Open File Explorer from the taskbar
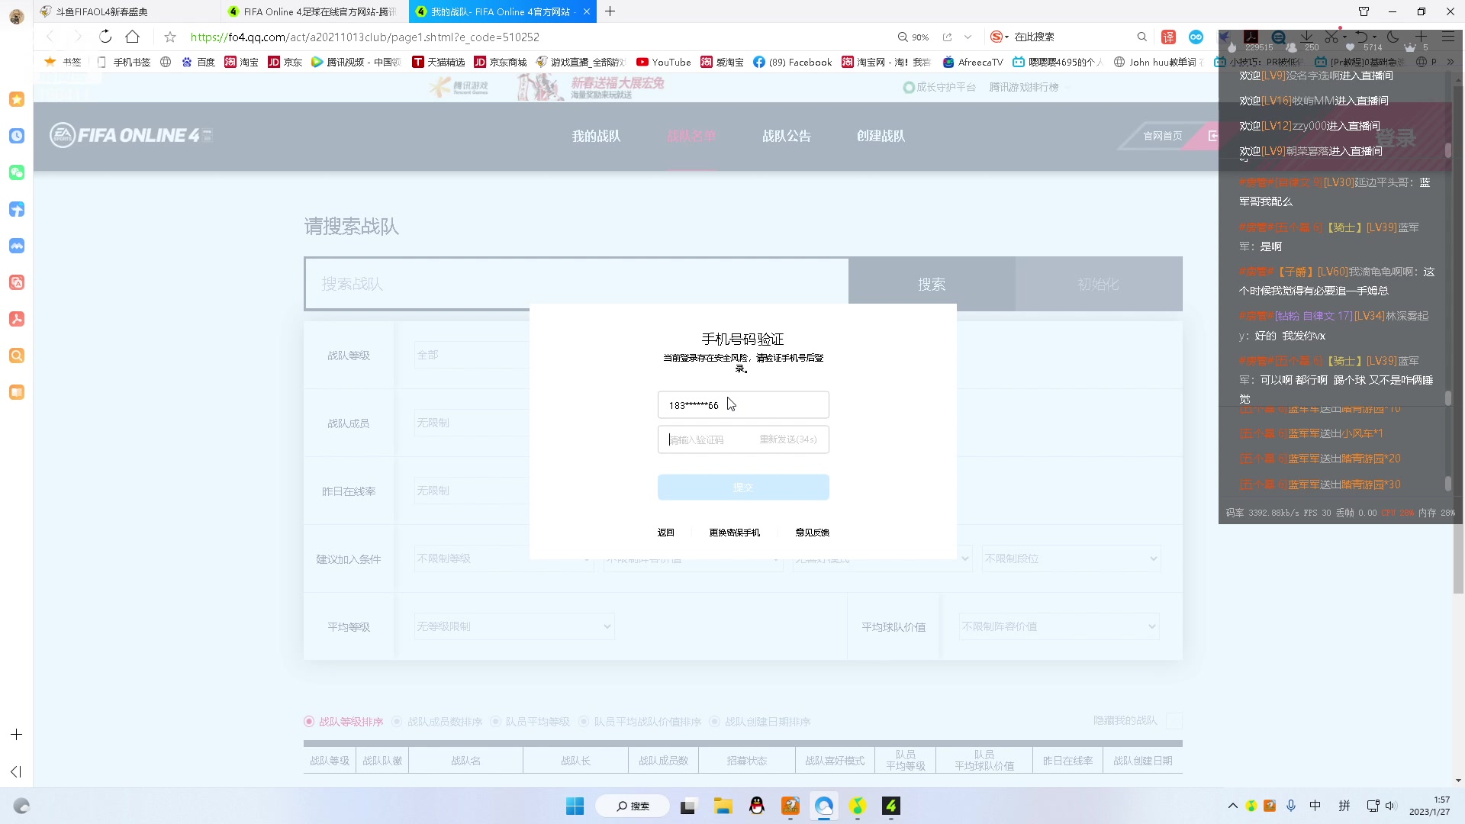The image size is (1465, 824). coord(723,806)
